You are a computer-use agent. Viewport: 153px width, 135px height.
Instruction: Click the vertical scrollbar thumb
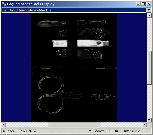[149, 68]
